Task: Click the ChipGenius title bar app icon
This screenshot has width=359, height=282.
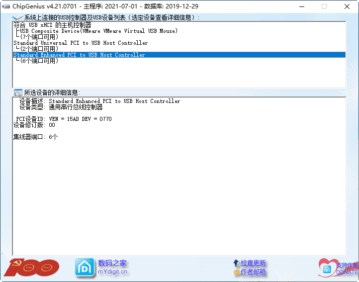Action: tap(6, 6)
